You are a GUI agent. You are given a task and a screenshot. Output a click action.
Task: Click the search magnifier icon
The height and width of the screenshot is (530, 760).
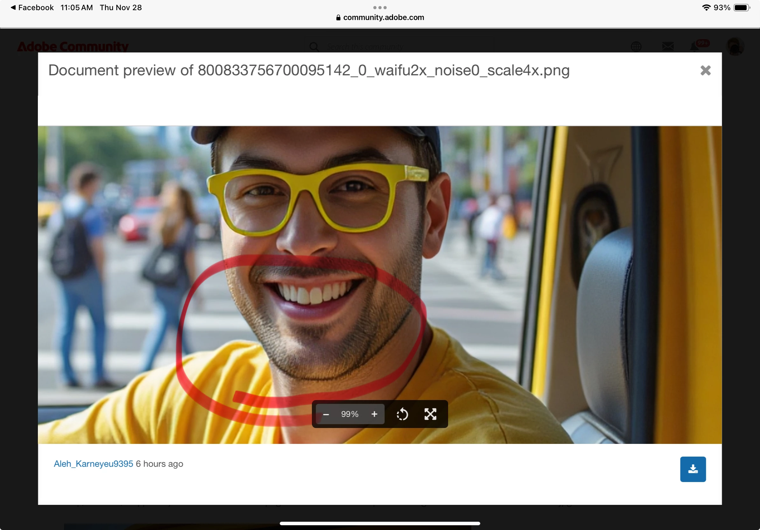[x=314, y=47]
